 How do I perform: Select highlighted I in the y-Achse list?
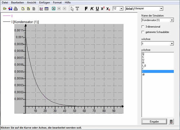point(158,72)
